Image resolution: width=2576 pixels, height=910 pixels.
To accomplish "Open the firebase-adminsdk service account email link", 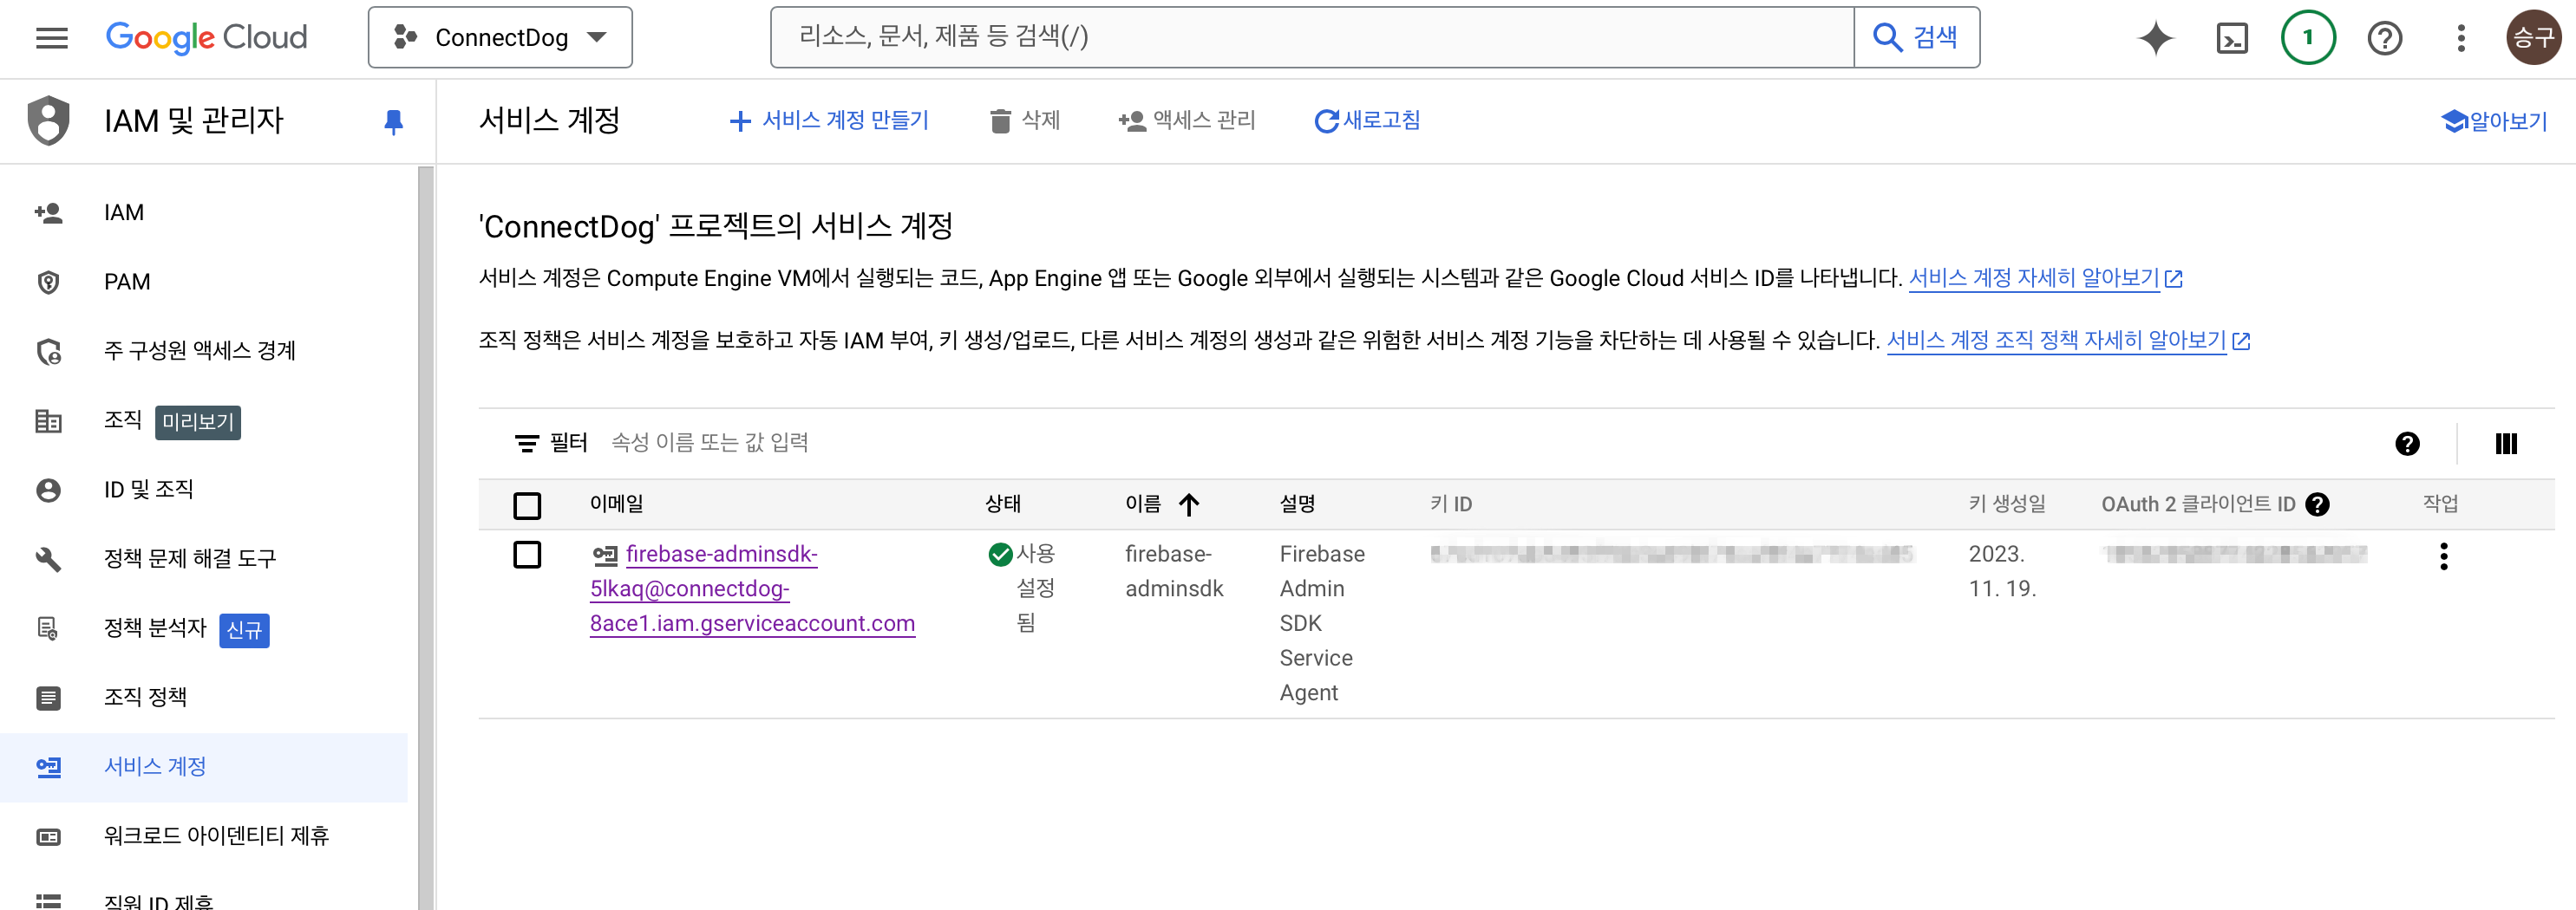I will point(752,588).
